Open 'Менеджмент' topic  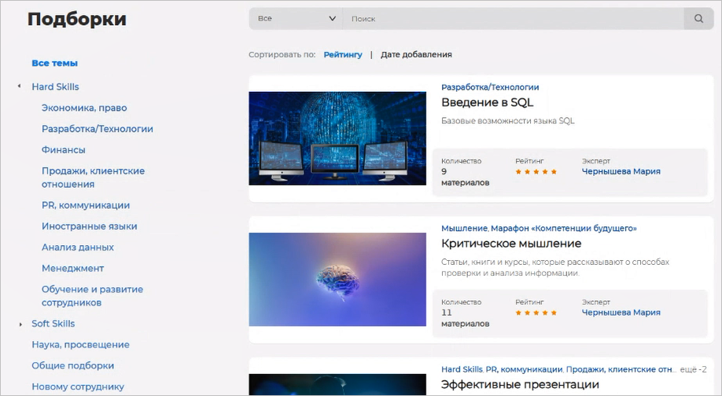coord(73,269)
